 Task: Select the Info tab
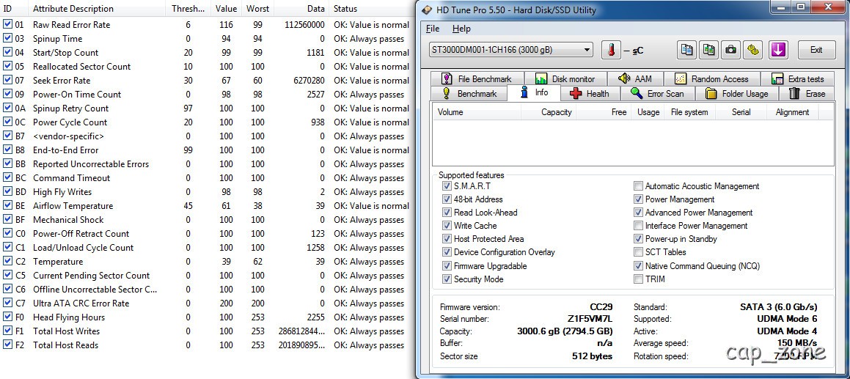click(x=535, y=92)
